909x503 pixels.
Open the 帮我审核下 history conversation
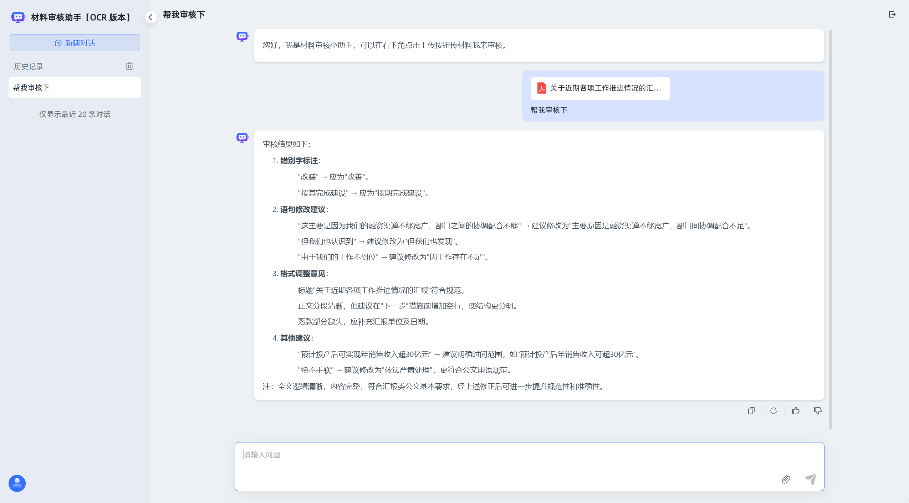75,88
